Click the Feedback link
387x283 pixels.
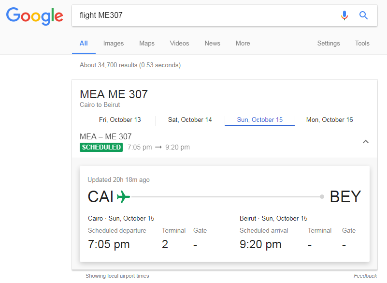[x=365, y=276]
